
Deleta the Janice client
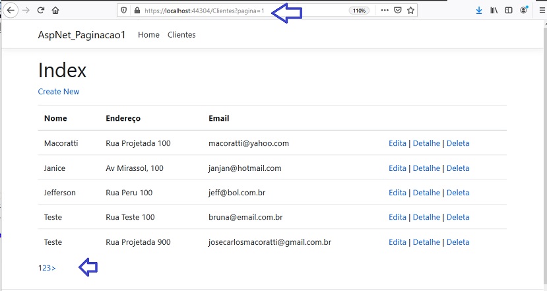point(458,168)
